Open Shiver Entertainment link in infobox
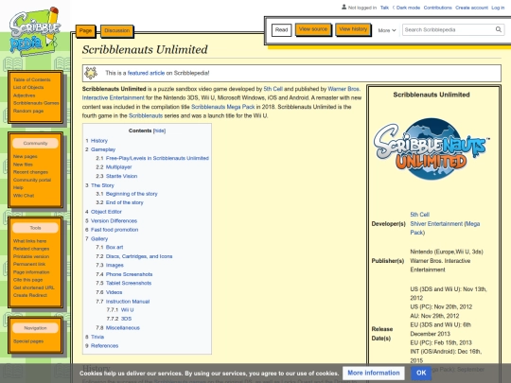This screenshot has width=511, height=383. (445, 228)
